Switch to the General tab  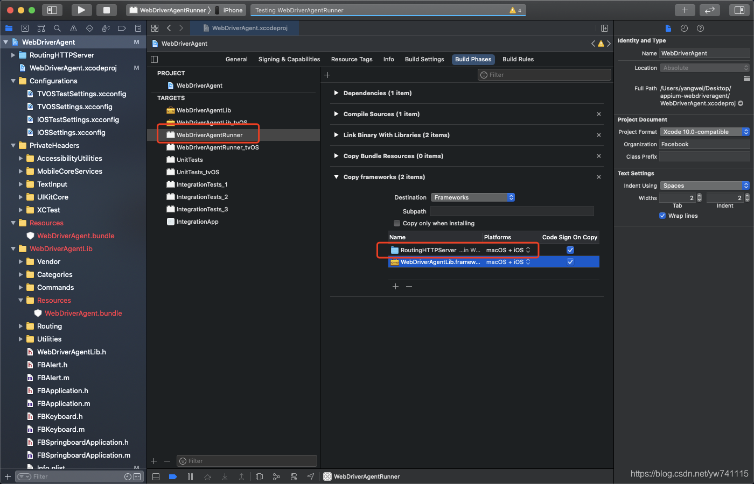[236, 59]
